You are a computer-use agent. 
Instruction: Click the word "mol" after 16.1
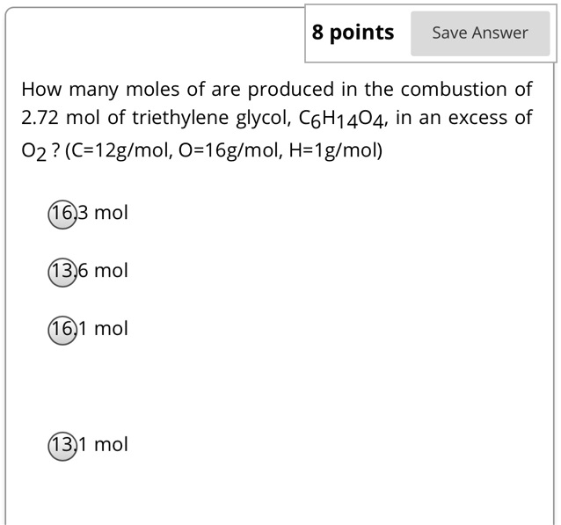(111, 329)
